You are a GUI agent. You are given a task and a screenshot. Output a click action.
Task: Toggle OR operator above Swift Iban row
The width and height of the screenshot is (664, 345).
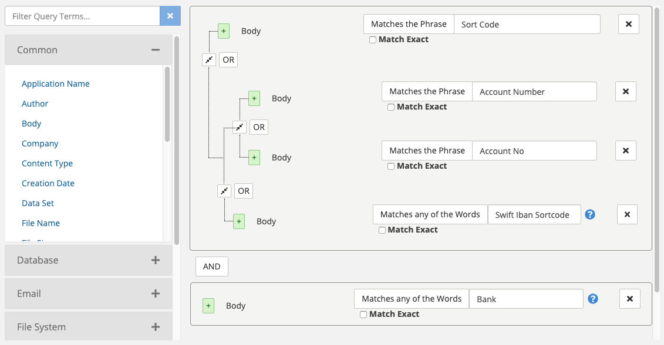[x=244, y=191]
